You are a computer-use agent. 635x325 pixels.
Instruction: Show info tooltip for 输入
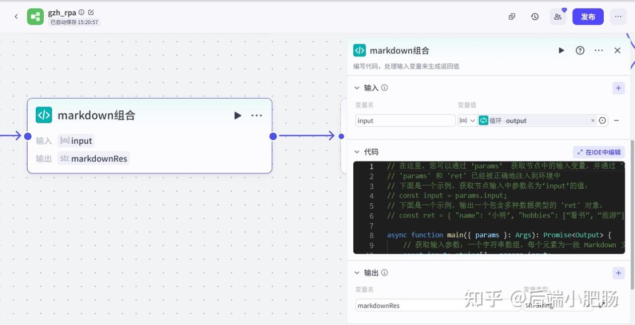384,88
